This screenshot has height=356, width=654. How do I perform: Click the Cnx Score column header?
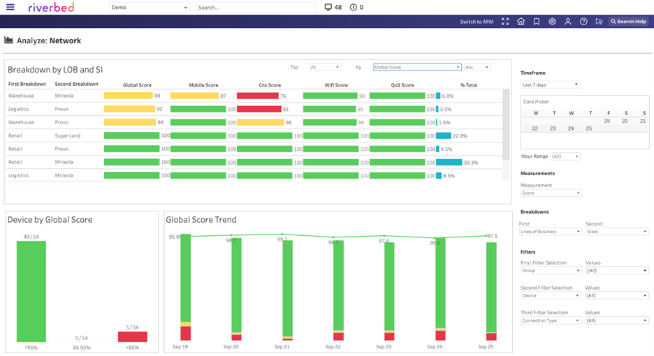(x=270, y=85)
